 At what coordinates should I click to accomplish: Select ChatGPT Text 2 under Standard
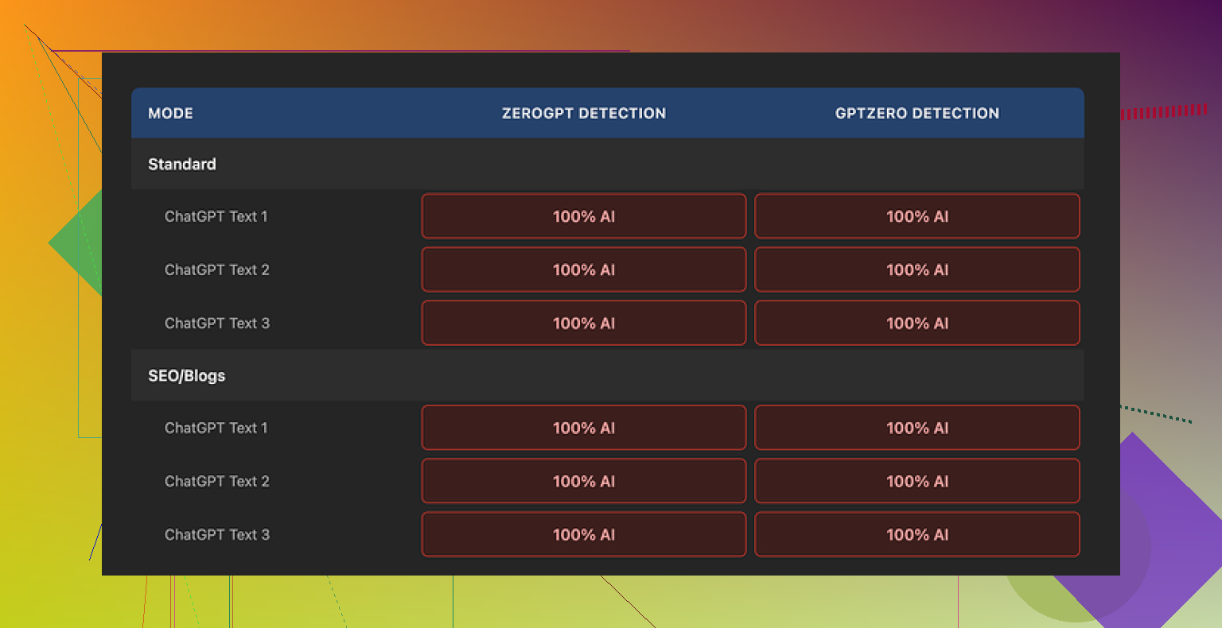point(216,269)
